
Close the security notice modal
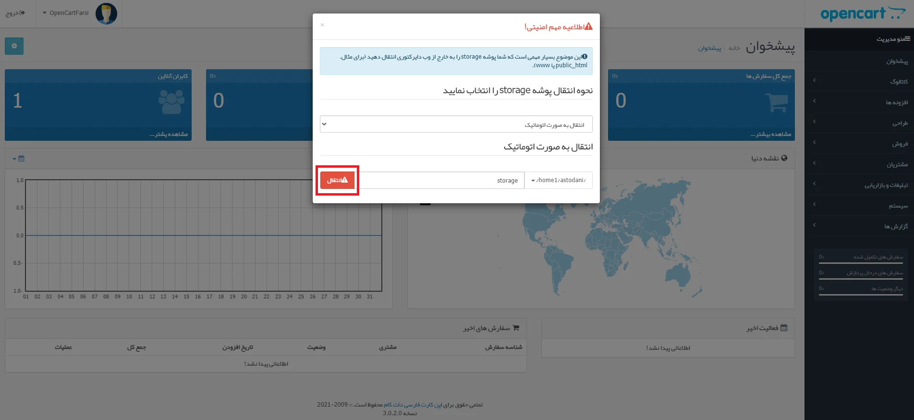coord(322,25)
